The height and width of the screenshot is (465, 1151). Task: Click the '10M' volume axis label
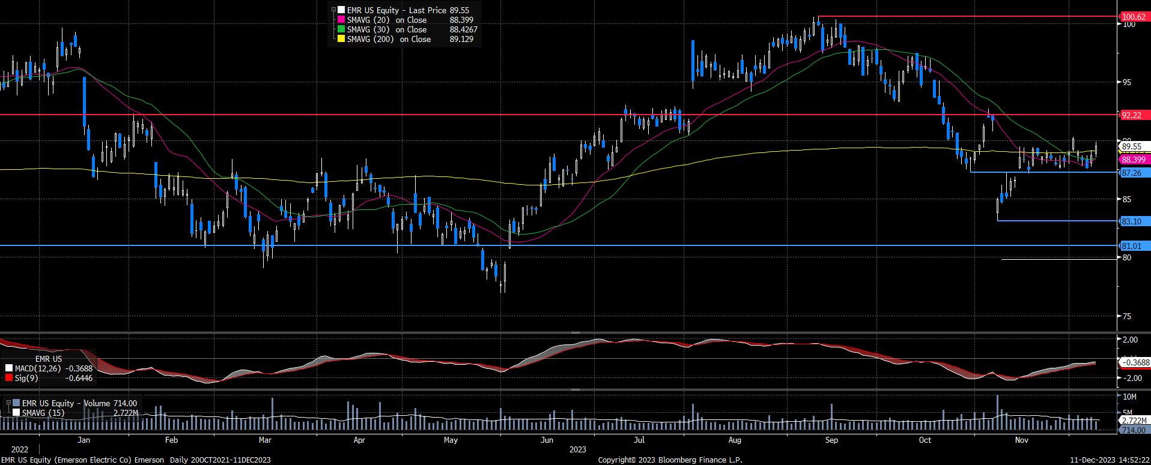click(1129, 397)
